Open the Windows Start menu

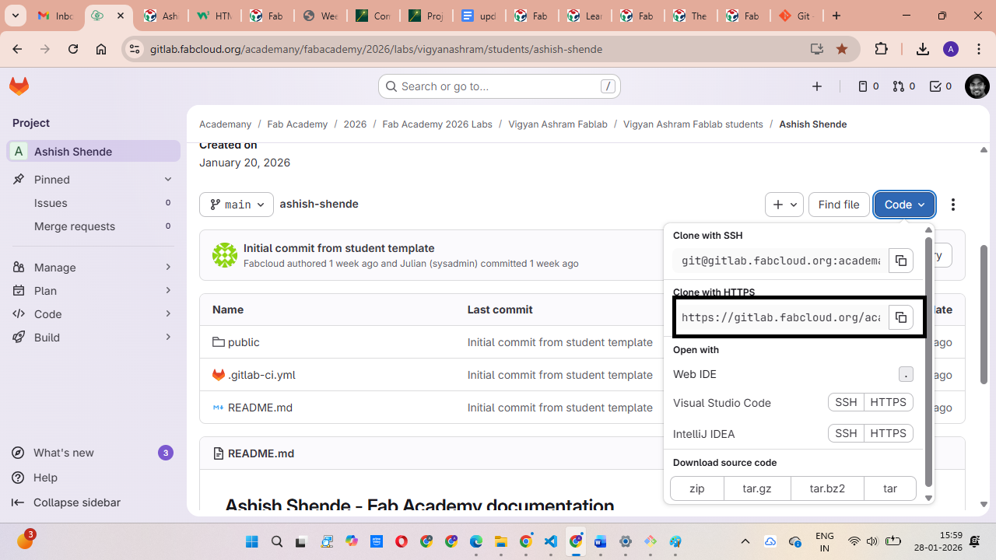point(252,541)
